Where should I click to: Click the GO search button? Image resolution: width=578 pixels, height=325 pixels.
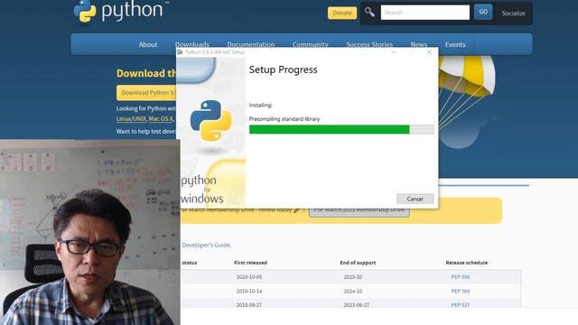(x=483, y=12)
